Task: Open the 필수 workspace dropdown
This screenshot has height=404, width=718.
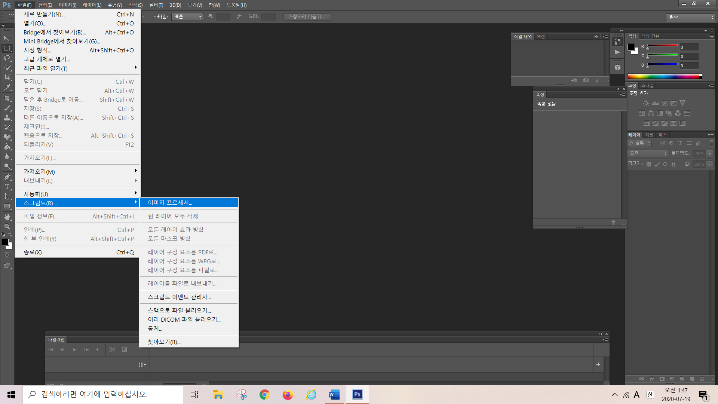Action: coord(690,17)
